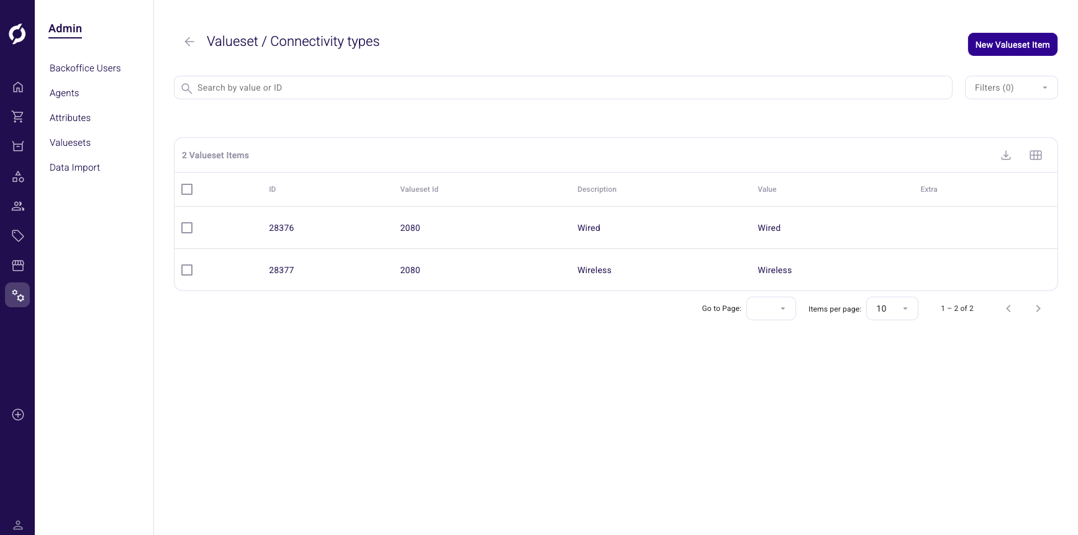Click the Description column header
The width and height of the screenshot is (1078, 535).
point(597,189)
